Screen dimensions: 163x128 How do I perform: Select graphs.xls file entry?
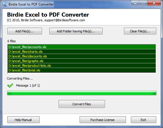coord(82,61)
